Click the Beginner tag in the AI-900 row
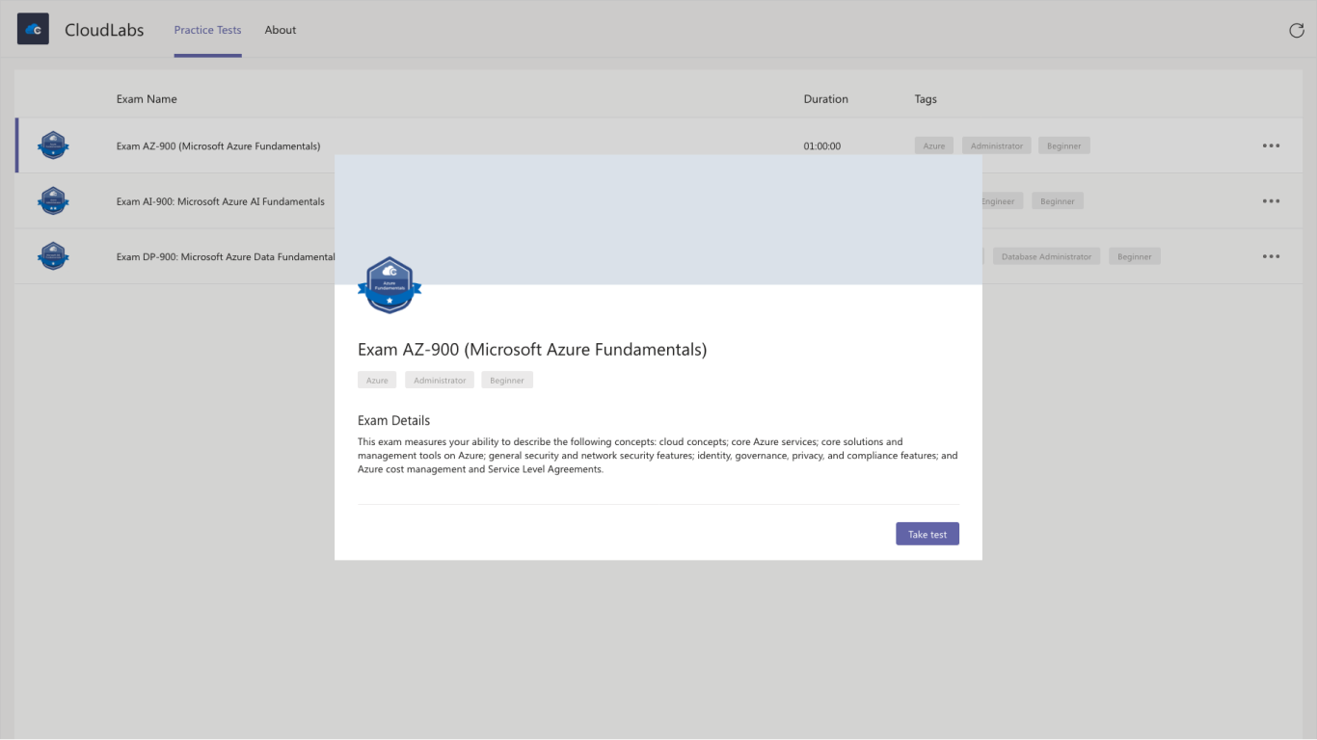This screenshot has width=1317, height=740. point(1058,201)
